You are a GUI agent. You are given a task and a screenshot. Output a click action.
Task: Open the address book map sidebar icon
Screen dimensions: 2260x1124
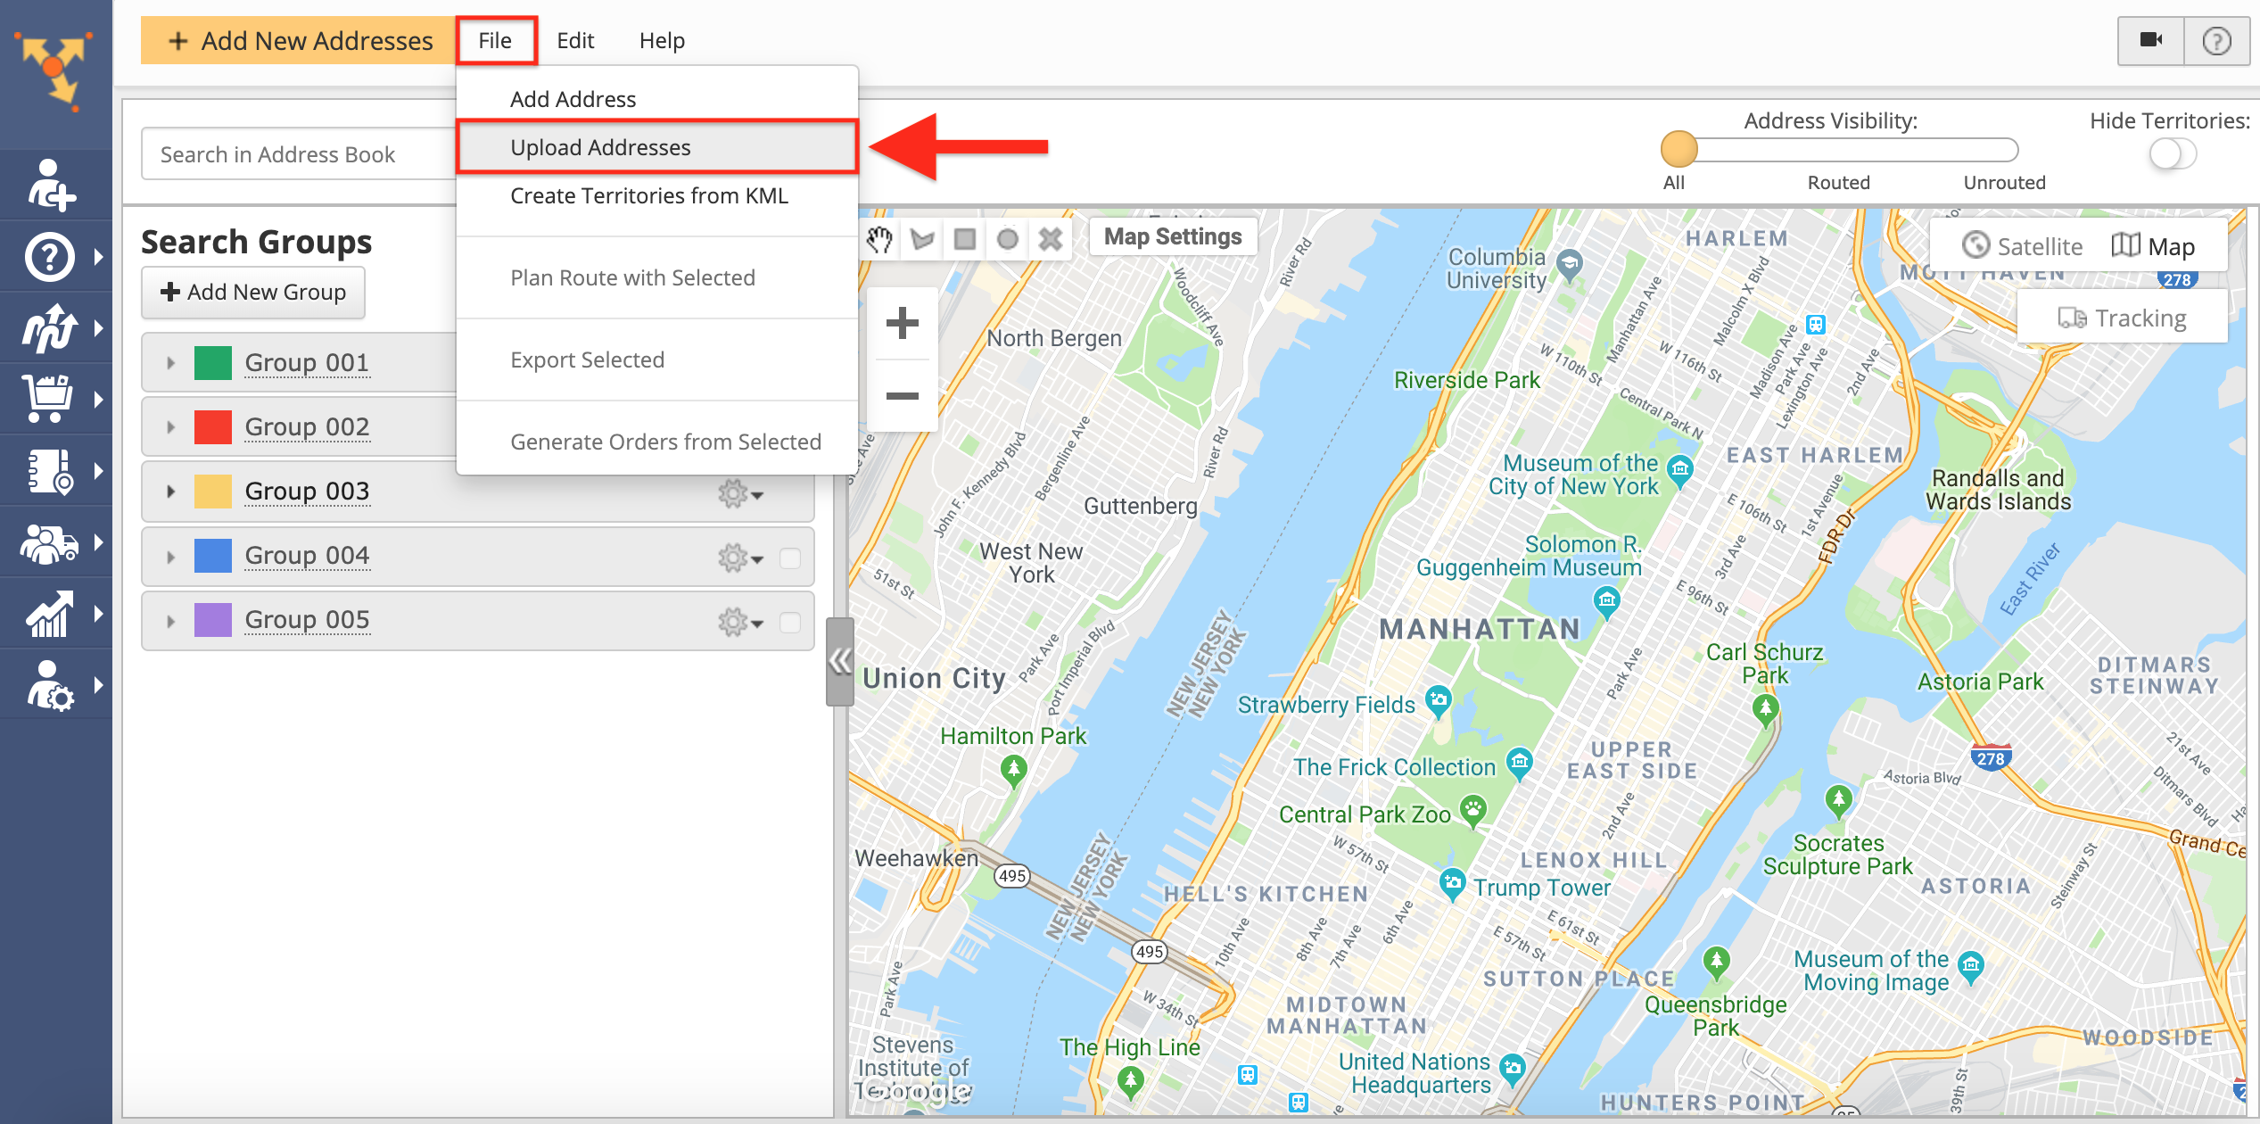point(50,470)
